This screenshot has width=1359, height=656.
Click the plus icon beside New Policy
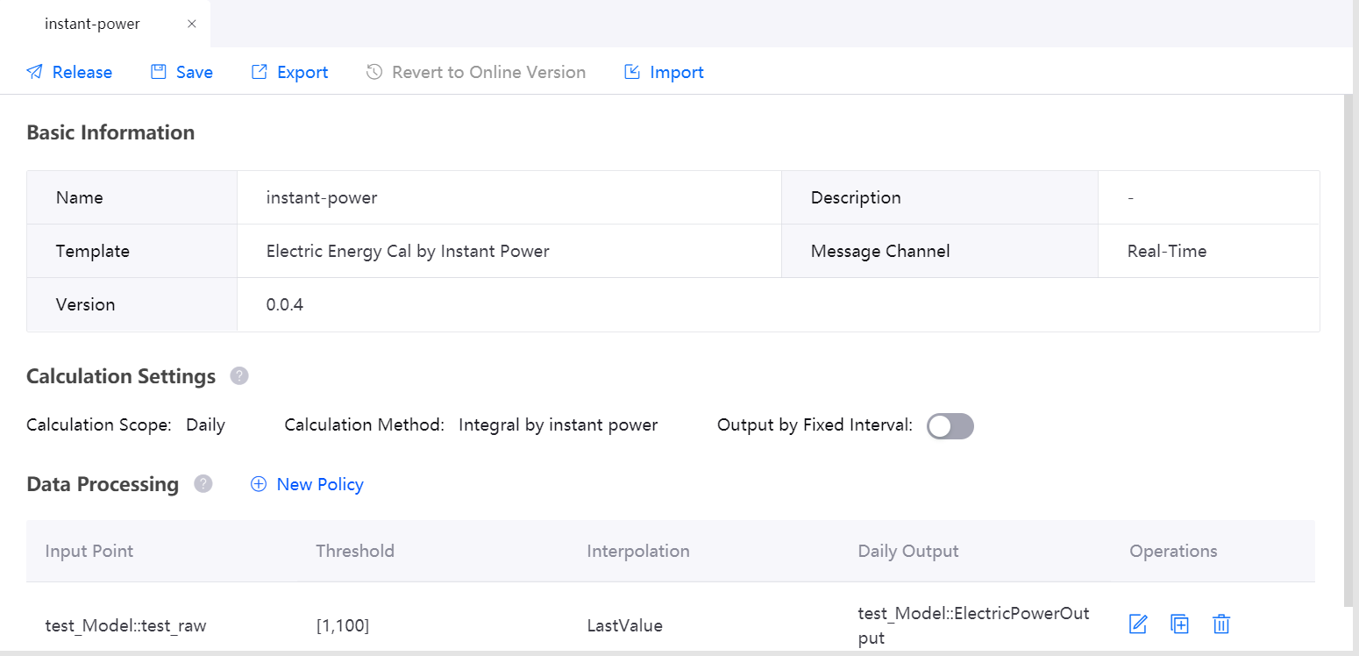(x=259, y=484)
